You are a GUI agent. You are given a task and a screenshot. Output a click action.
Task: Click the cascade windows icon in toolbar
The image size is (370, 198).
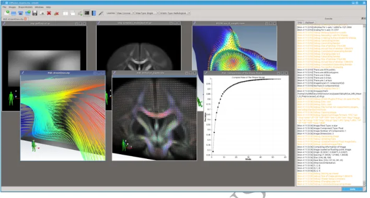point(73,13)
